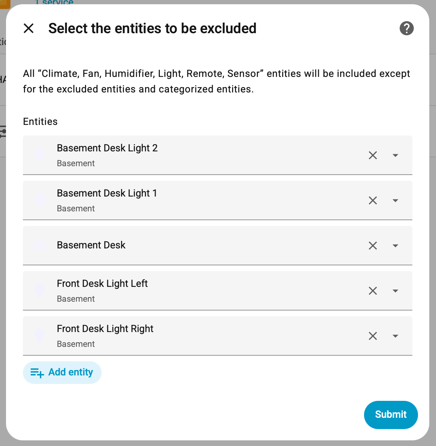Clear the Basement Desk Light 2 entity
Viewport: 436px width, 446px height.
click(373, 155)
